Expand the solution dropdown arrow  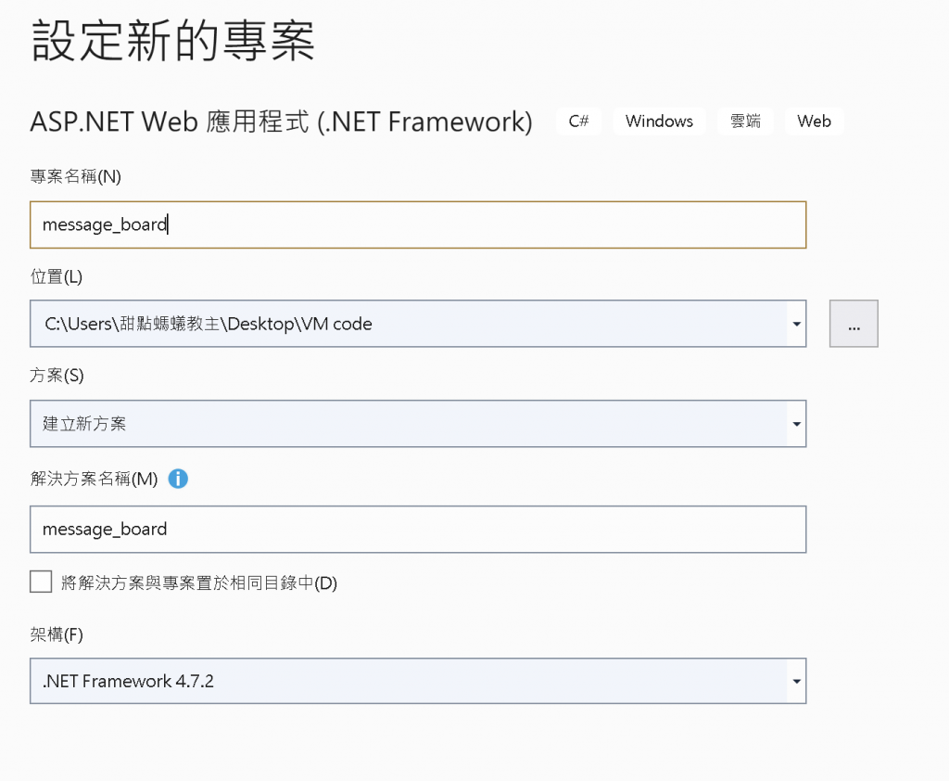pyautogui.click(x=796, y=424)
